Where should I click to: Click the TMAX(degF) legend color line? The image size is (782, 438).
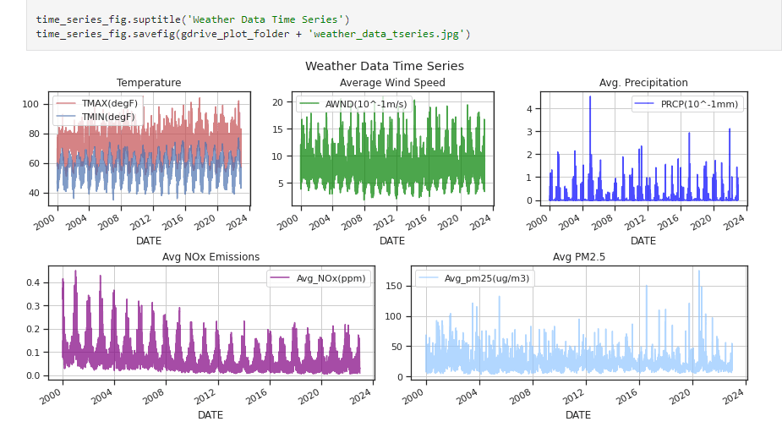(x=66, y=103)
